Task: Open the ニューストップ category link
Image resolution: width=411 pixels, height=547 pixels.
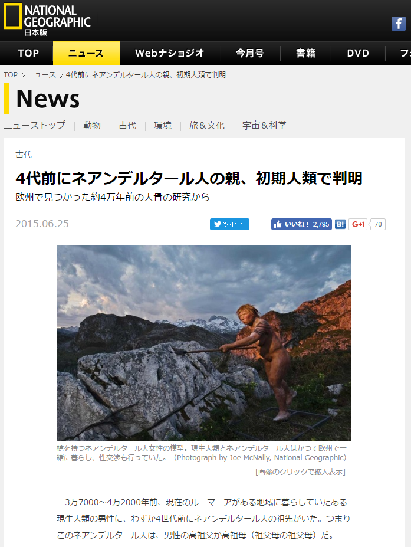Action: 35,125
